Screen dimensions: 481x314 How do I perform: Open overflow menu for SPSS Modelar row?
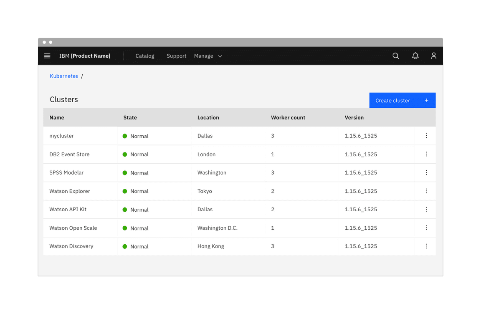coord(426,172)
